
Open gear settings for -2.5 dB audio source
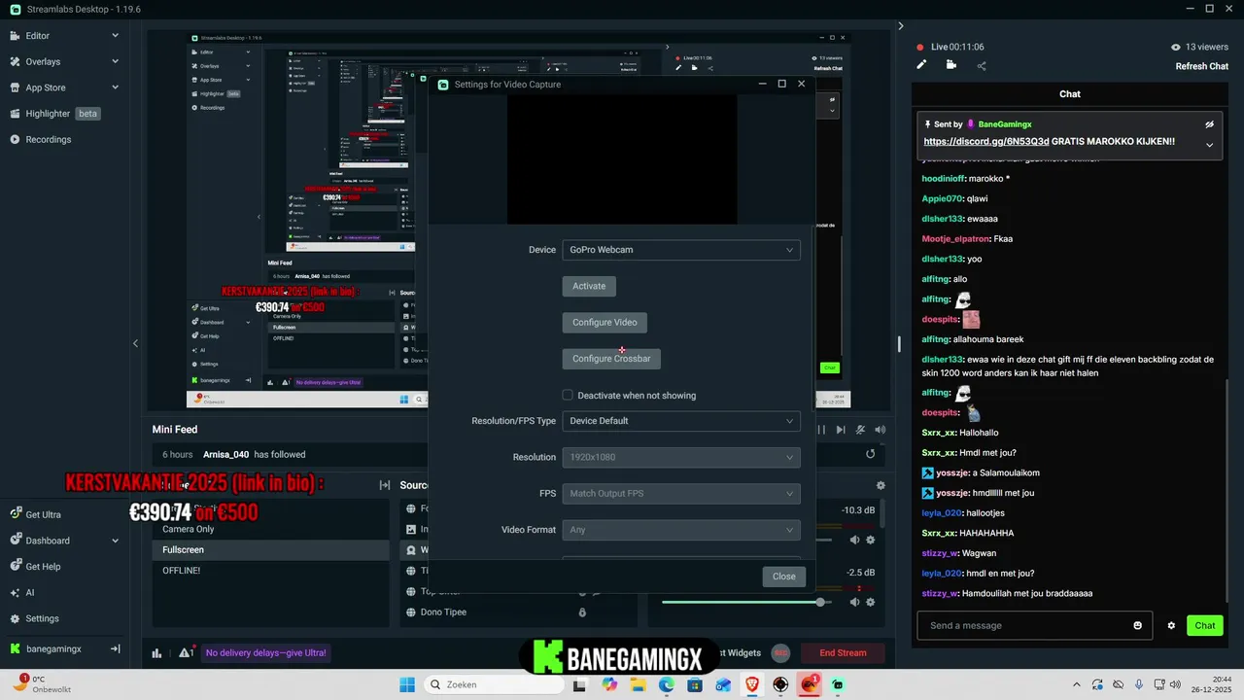[x=871, y=602]
